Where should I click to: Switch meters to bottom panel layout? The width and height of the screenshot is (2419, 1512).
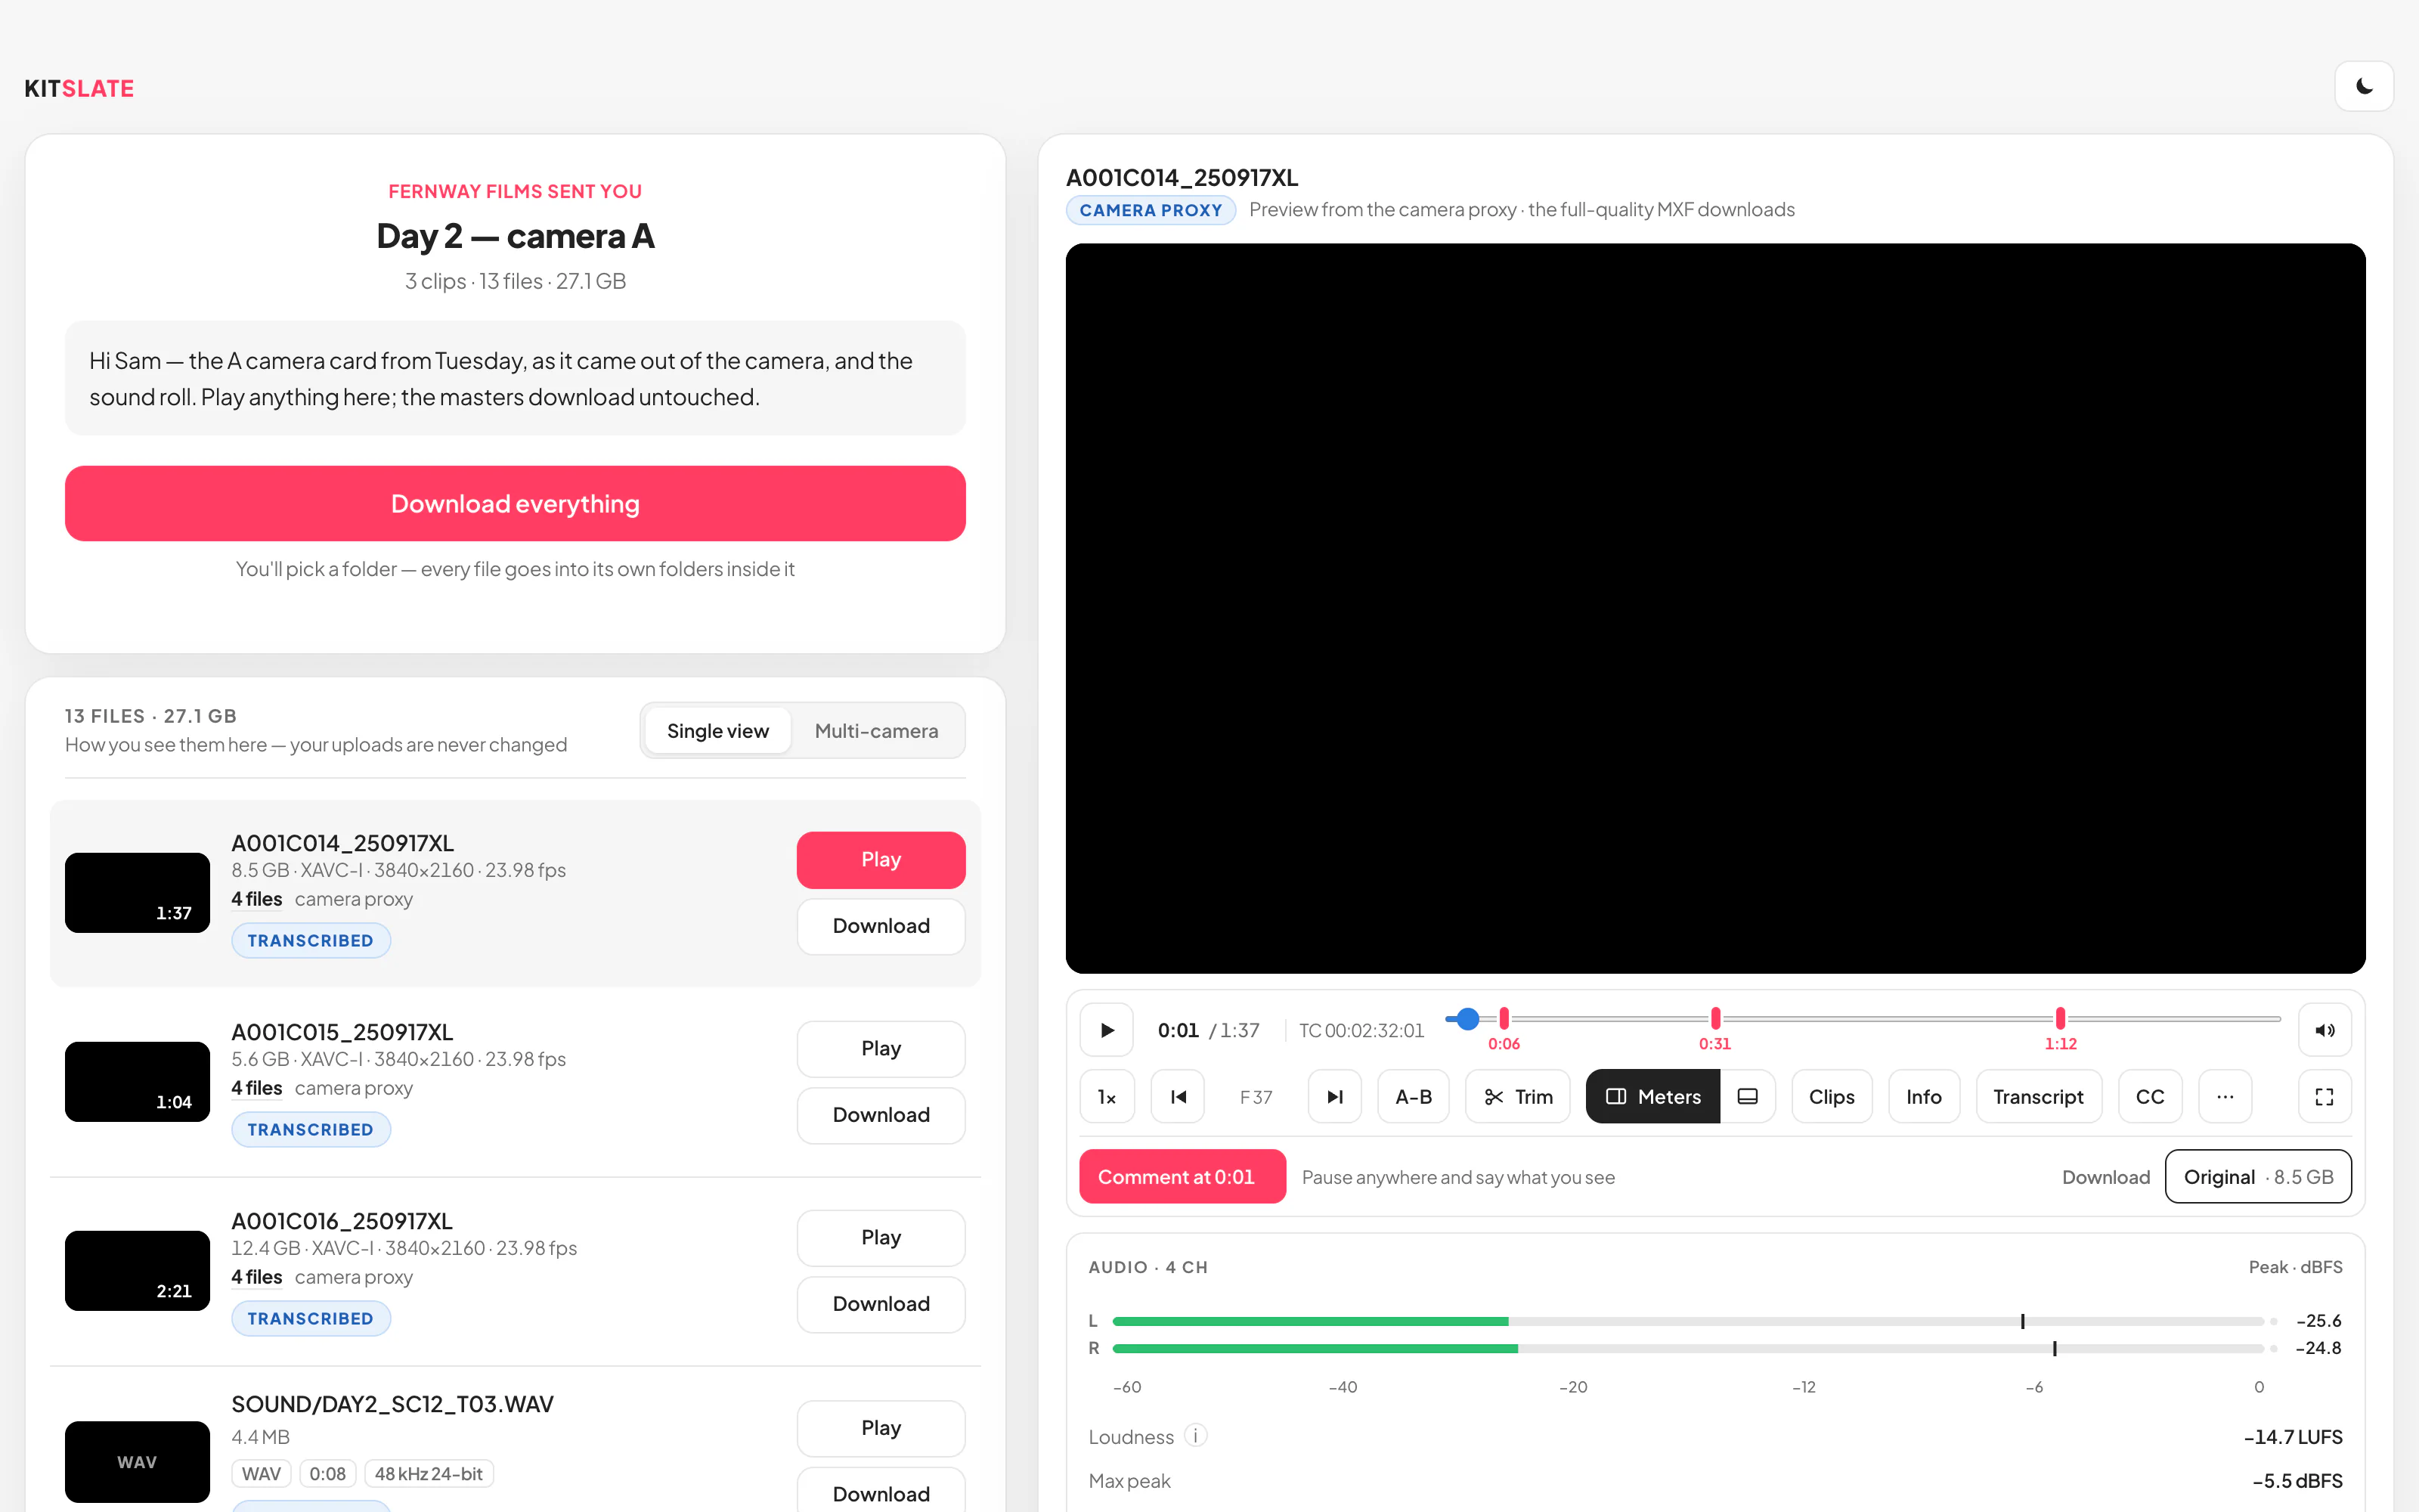point(1747,1097)
